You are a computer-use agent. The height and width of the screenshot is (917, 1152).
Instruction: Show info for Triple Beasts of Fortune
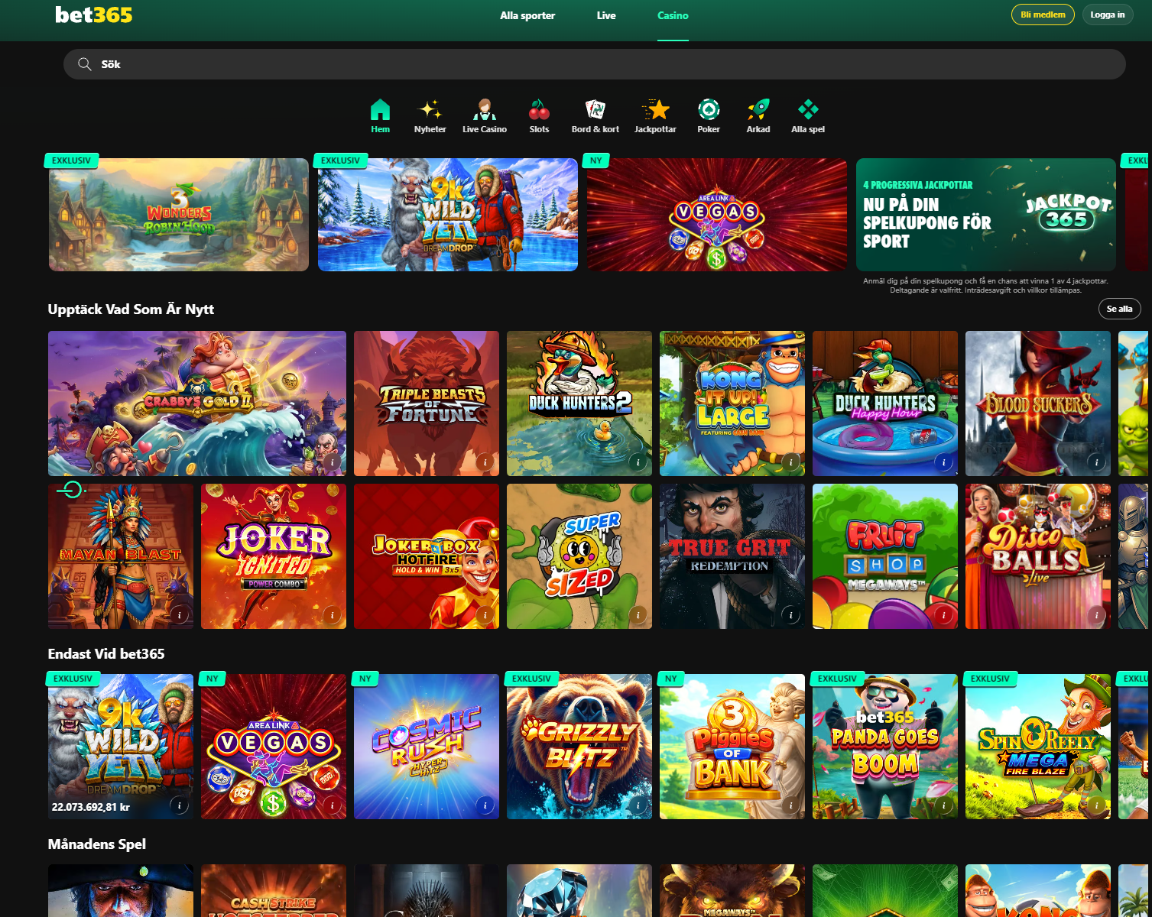tap(485, 462)
